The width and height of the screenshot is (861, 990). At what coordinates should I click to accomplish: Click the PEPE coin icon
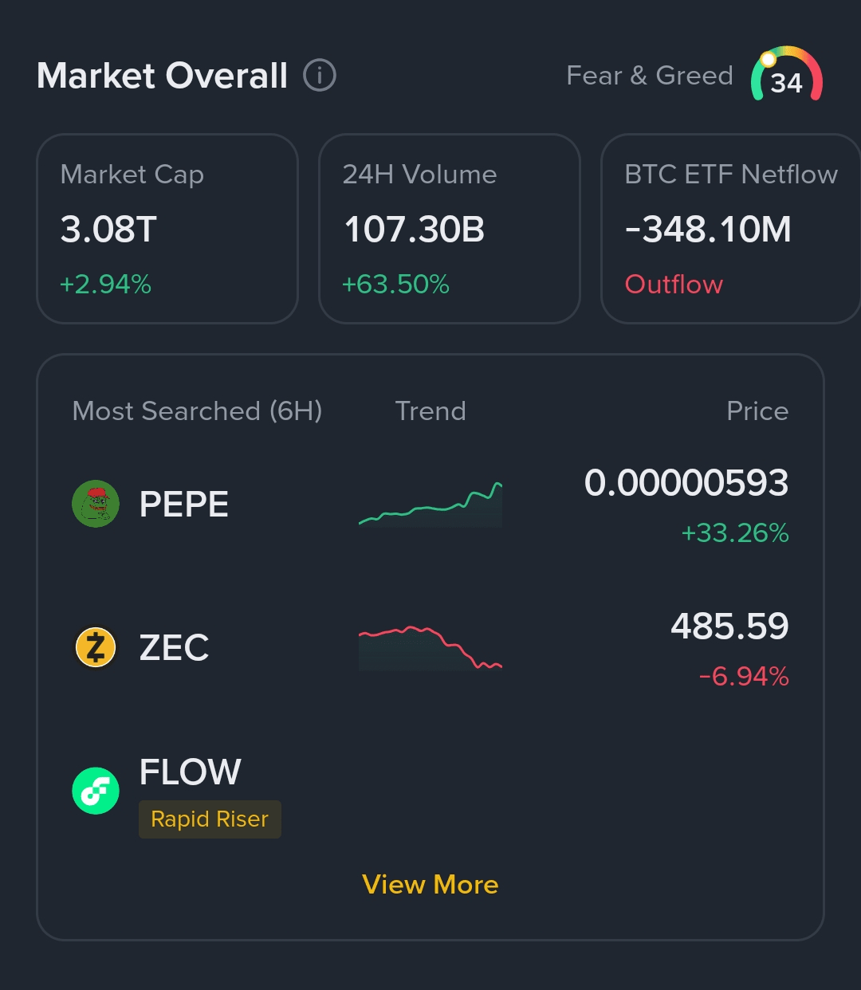click(96, 504)
